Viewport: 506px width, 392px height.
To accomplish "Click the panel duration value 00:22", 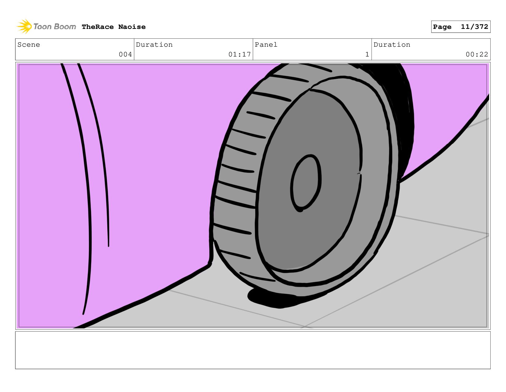I will click(477, 54).
